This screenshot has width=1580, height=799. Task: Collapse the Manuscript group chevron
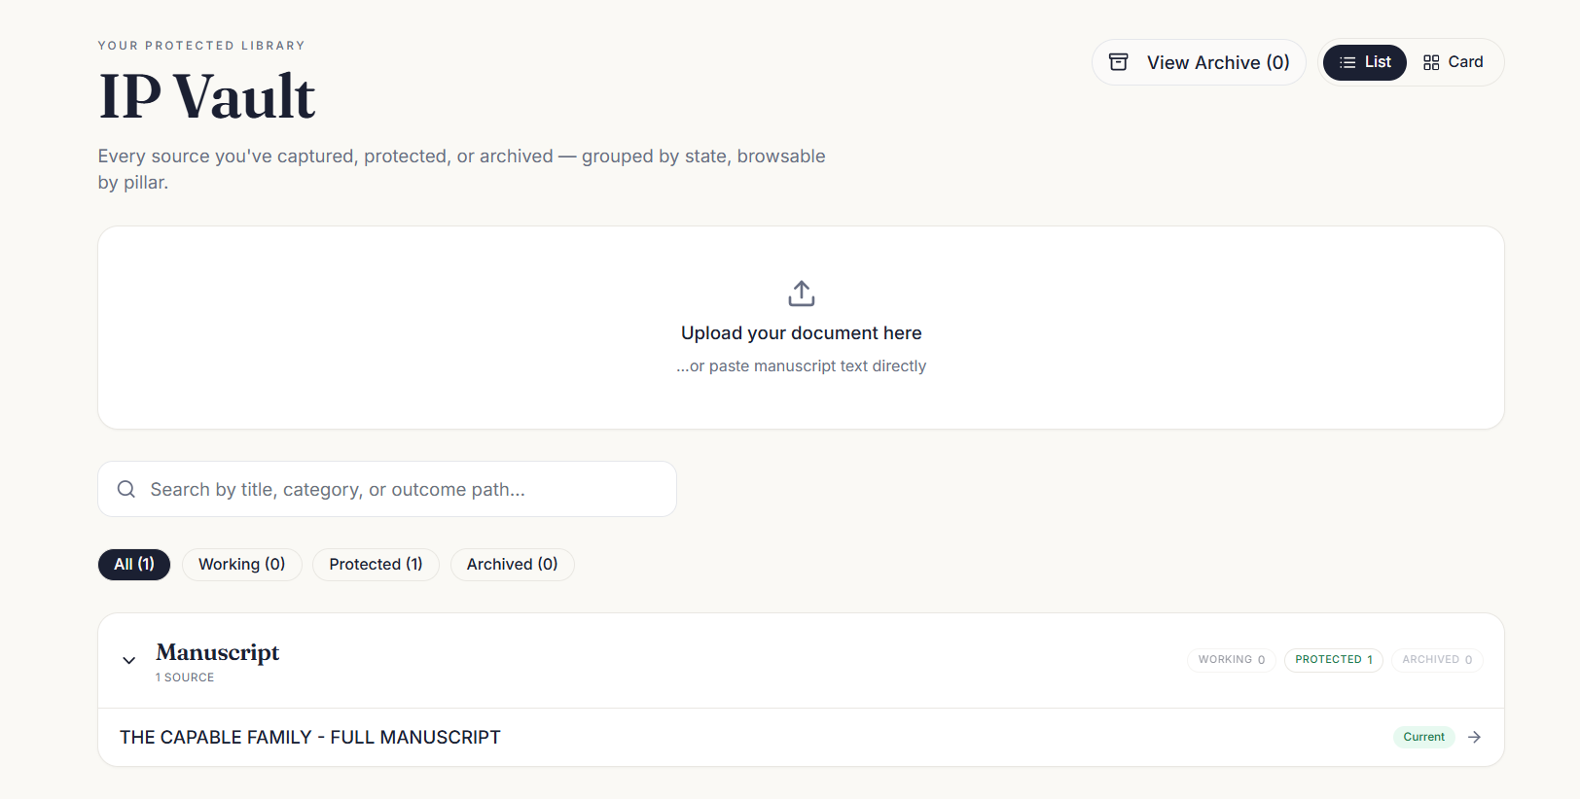tap(128, 660)
